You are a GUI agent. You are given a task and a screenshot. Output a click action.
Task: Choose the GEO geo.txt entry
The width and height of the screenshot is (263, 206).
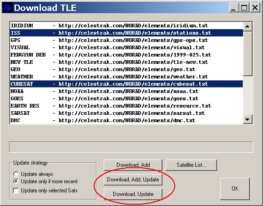(x=126, y=69)
